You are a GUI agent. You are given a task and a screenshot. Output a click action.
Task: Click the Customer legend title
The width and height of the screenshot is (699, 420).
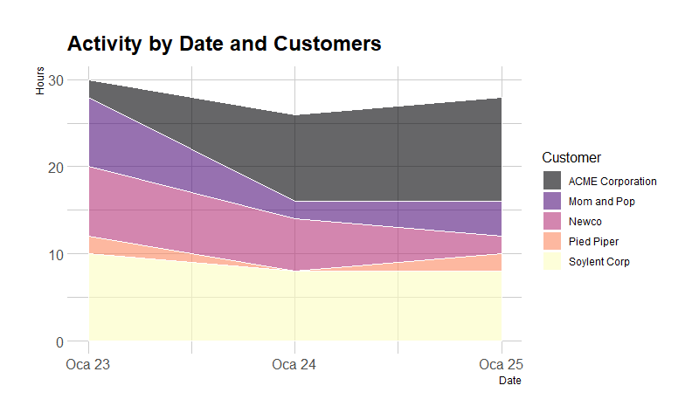571,158
